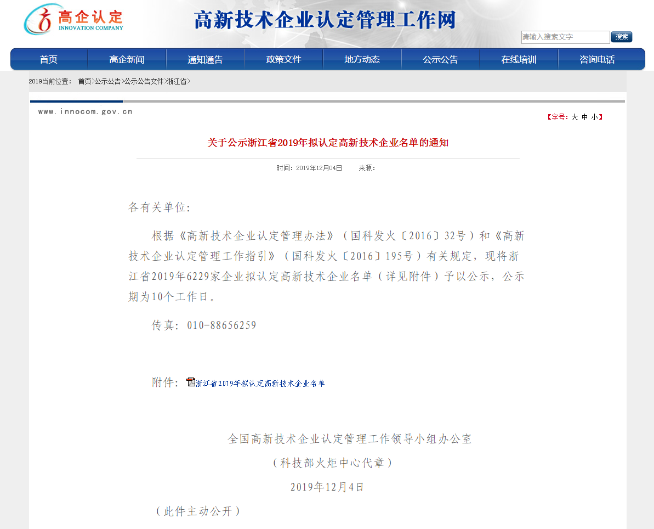Open 公示公告文件 breadcrumb link

point(144,81)
